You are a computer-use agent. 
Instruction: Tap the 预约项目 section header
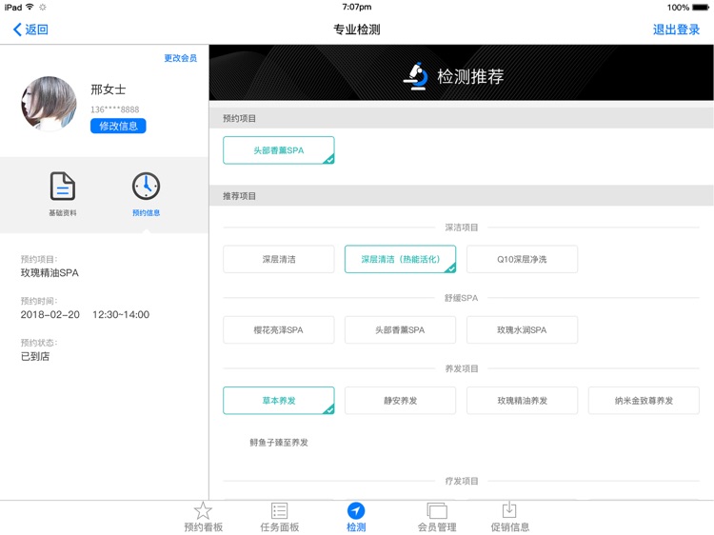point(462,118)
